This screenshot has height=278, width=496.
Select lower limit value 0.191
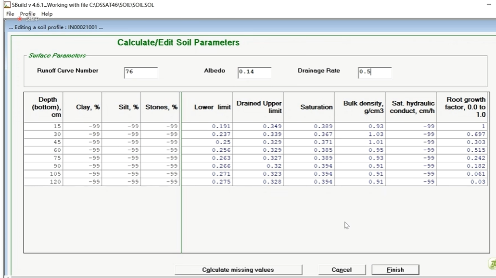tap(207, 126)
